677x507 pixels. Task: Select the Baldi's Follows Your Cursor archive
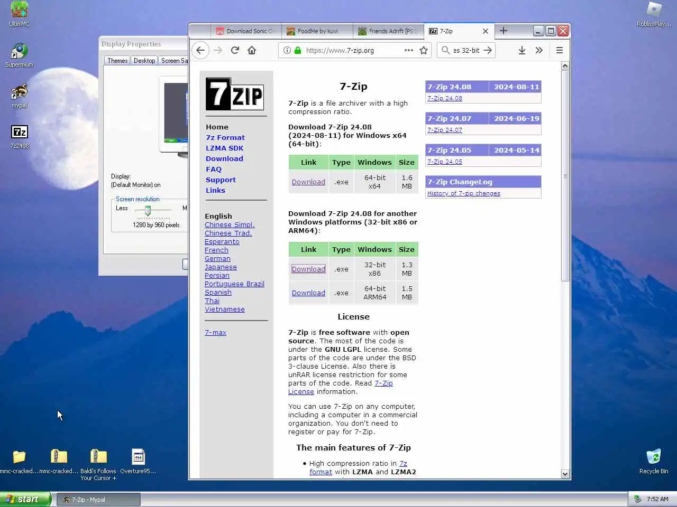click(x=98, y=465)
